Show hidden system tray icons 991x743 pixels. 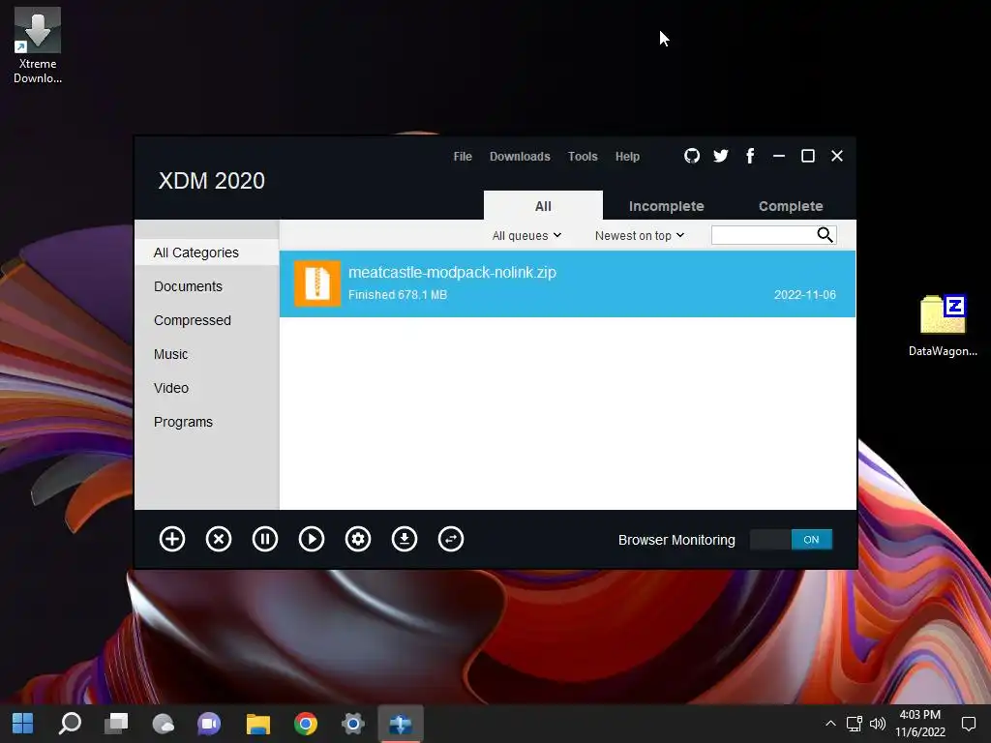tap(830, 724)
